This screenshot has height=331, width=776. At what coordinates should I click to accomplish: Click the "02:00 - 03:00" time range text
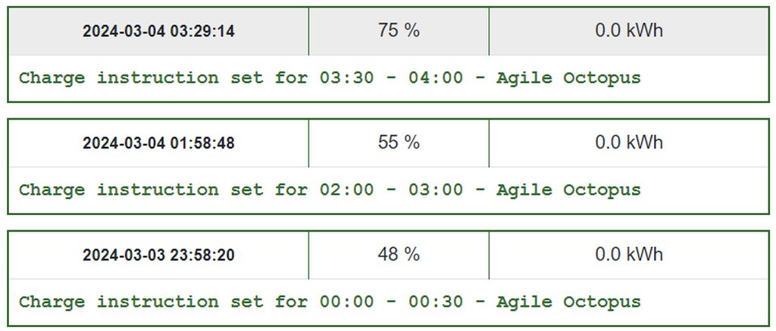point(392,190)
